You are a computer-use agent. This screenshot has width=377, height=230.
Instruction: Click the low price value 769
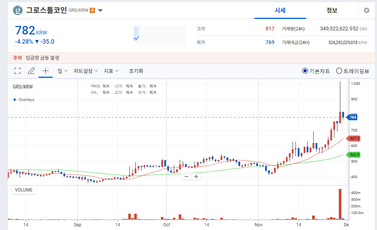pyautogui.click(x=270, y=42)
